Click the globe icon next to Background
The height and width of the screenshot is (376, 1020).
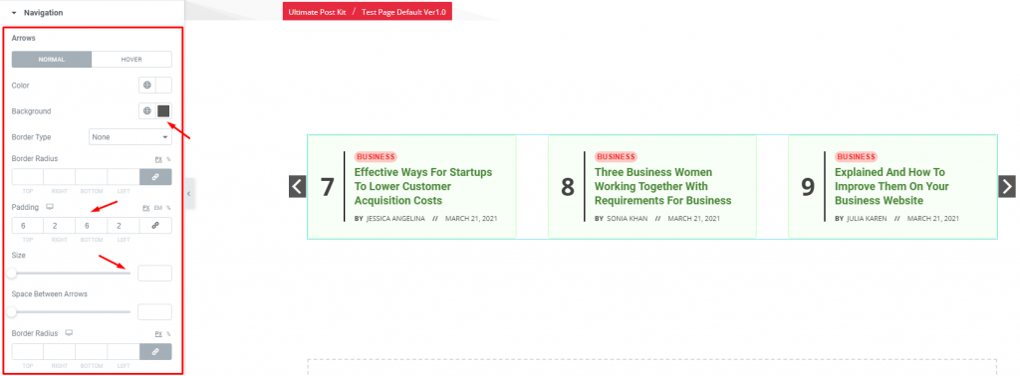[x=147, y=111]
